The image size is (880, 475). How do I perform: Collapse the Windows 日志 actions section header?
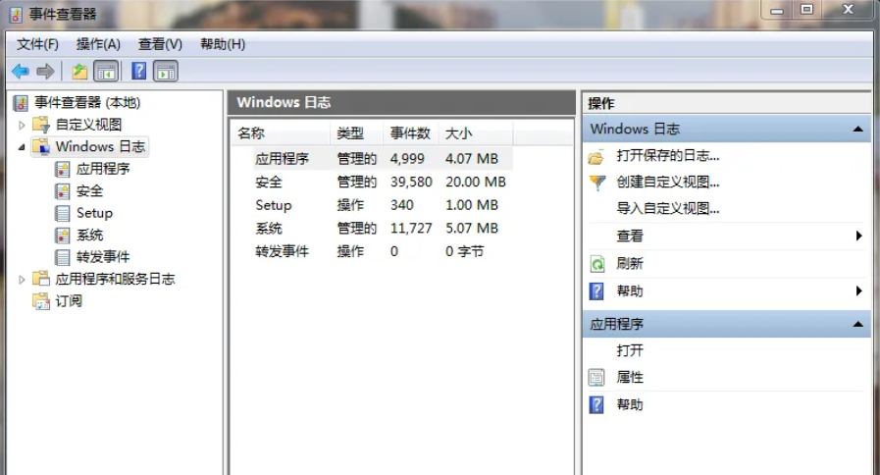pyautogui.click(x=857, y=130)
